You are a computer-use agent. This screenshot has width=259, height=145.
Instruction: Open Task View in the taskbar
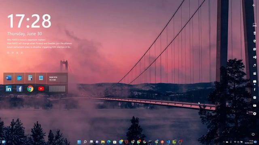(91, 142)
